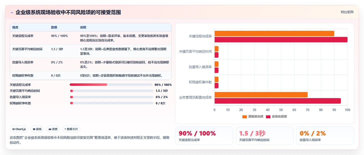This screenshot has width=364, height=155.
Task: Click the orange bar for 关键页面平均响应时间 in the chart
Action: [216, 49]
